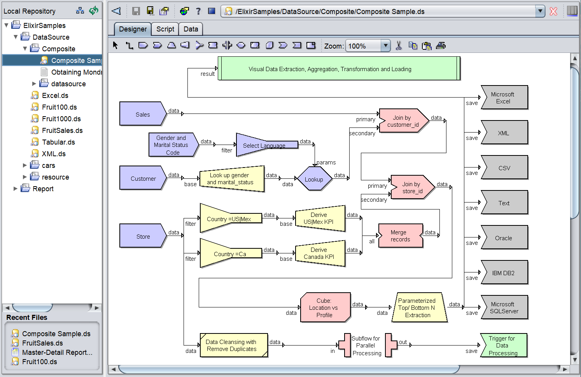The width and height of the screenshot is (581, 377).
Task: Click the network hierarchy repository icon
Action: (80, 10)
